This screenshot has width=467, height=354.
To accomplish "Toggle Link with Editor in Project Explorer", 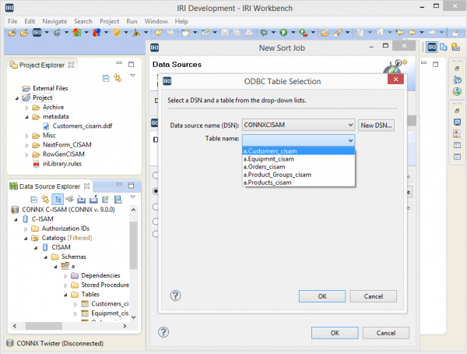I will pos(118,78).
